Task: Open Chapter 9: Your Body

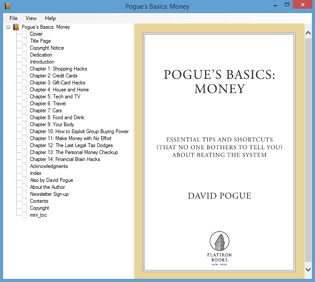Action: click(x=52, y=124)
